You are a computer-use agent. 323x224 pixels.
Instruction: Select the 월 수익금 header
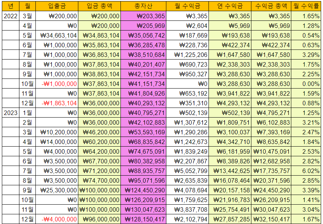[x=188, y=6]
